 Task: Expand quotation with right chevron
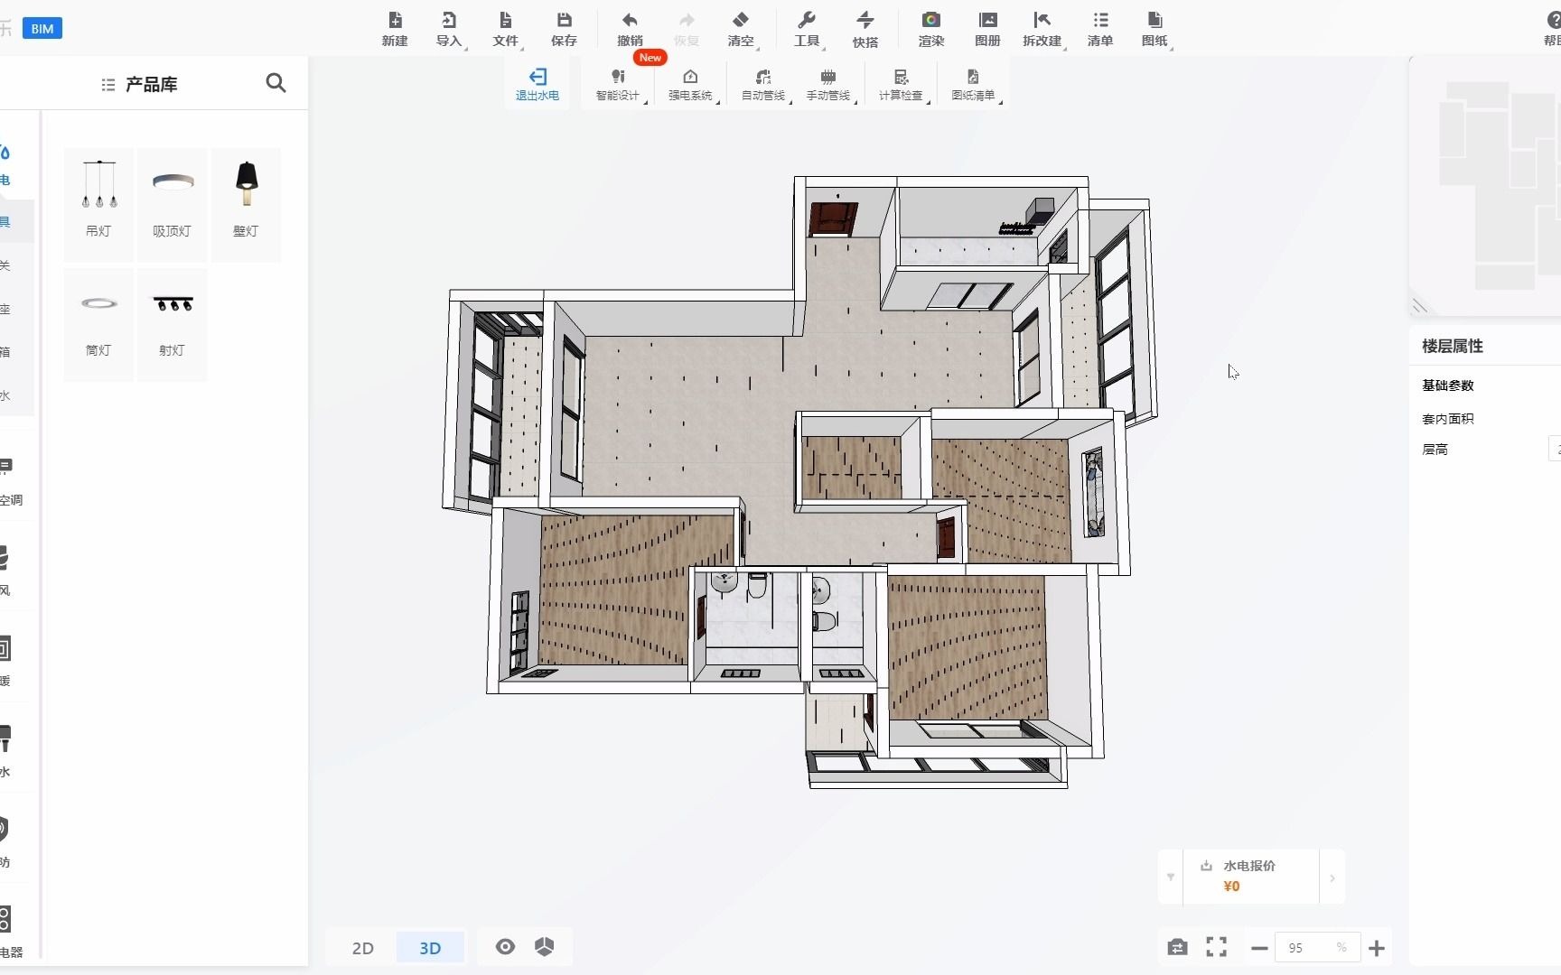(x=1332, y=877)
